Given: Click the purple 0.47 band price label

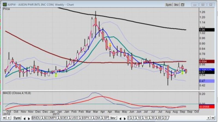Looking at the screenshot, I should click(x=207, y=81).
